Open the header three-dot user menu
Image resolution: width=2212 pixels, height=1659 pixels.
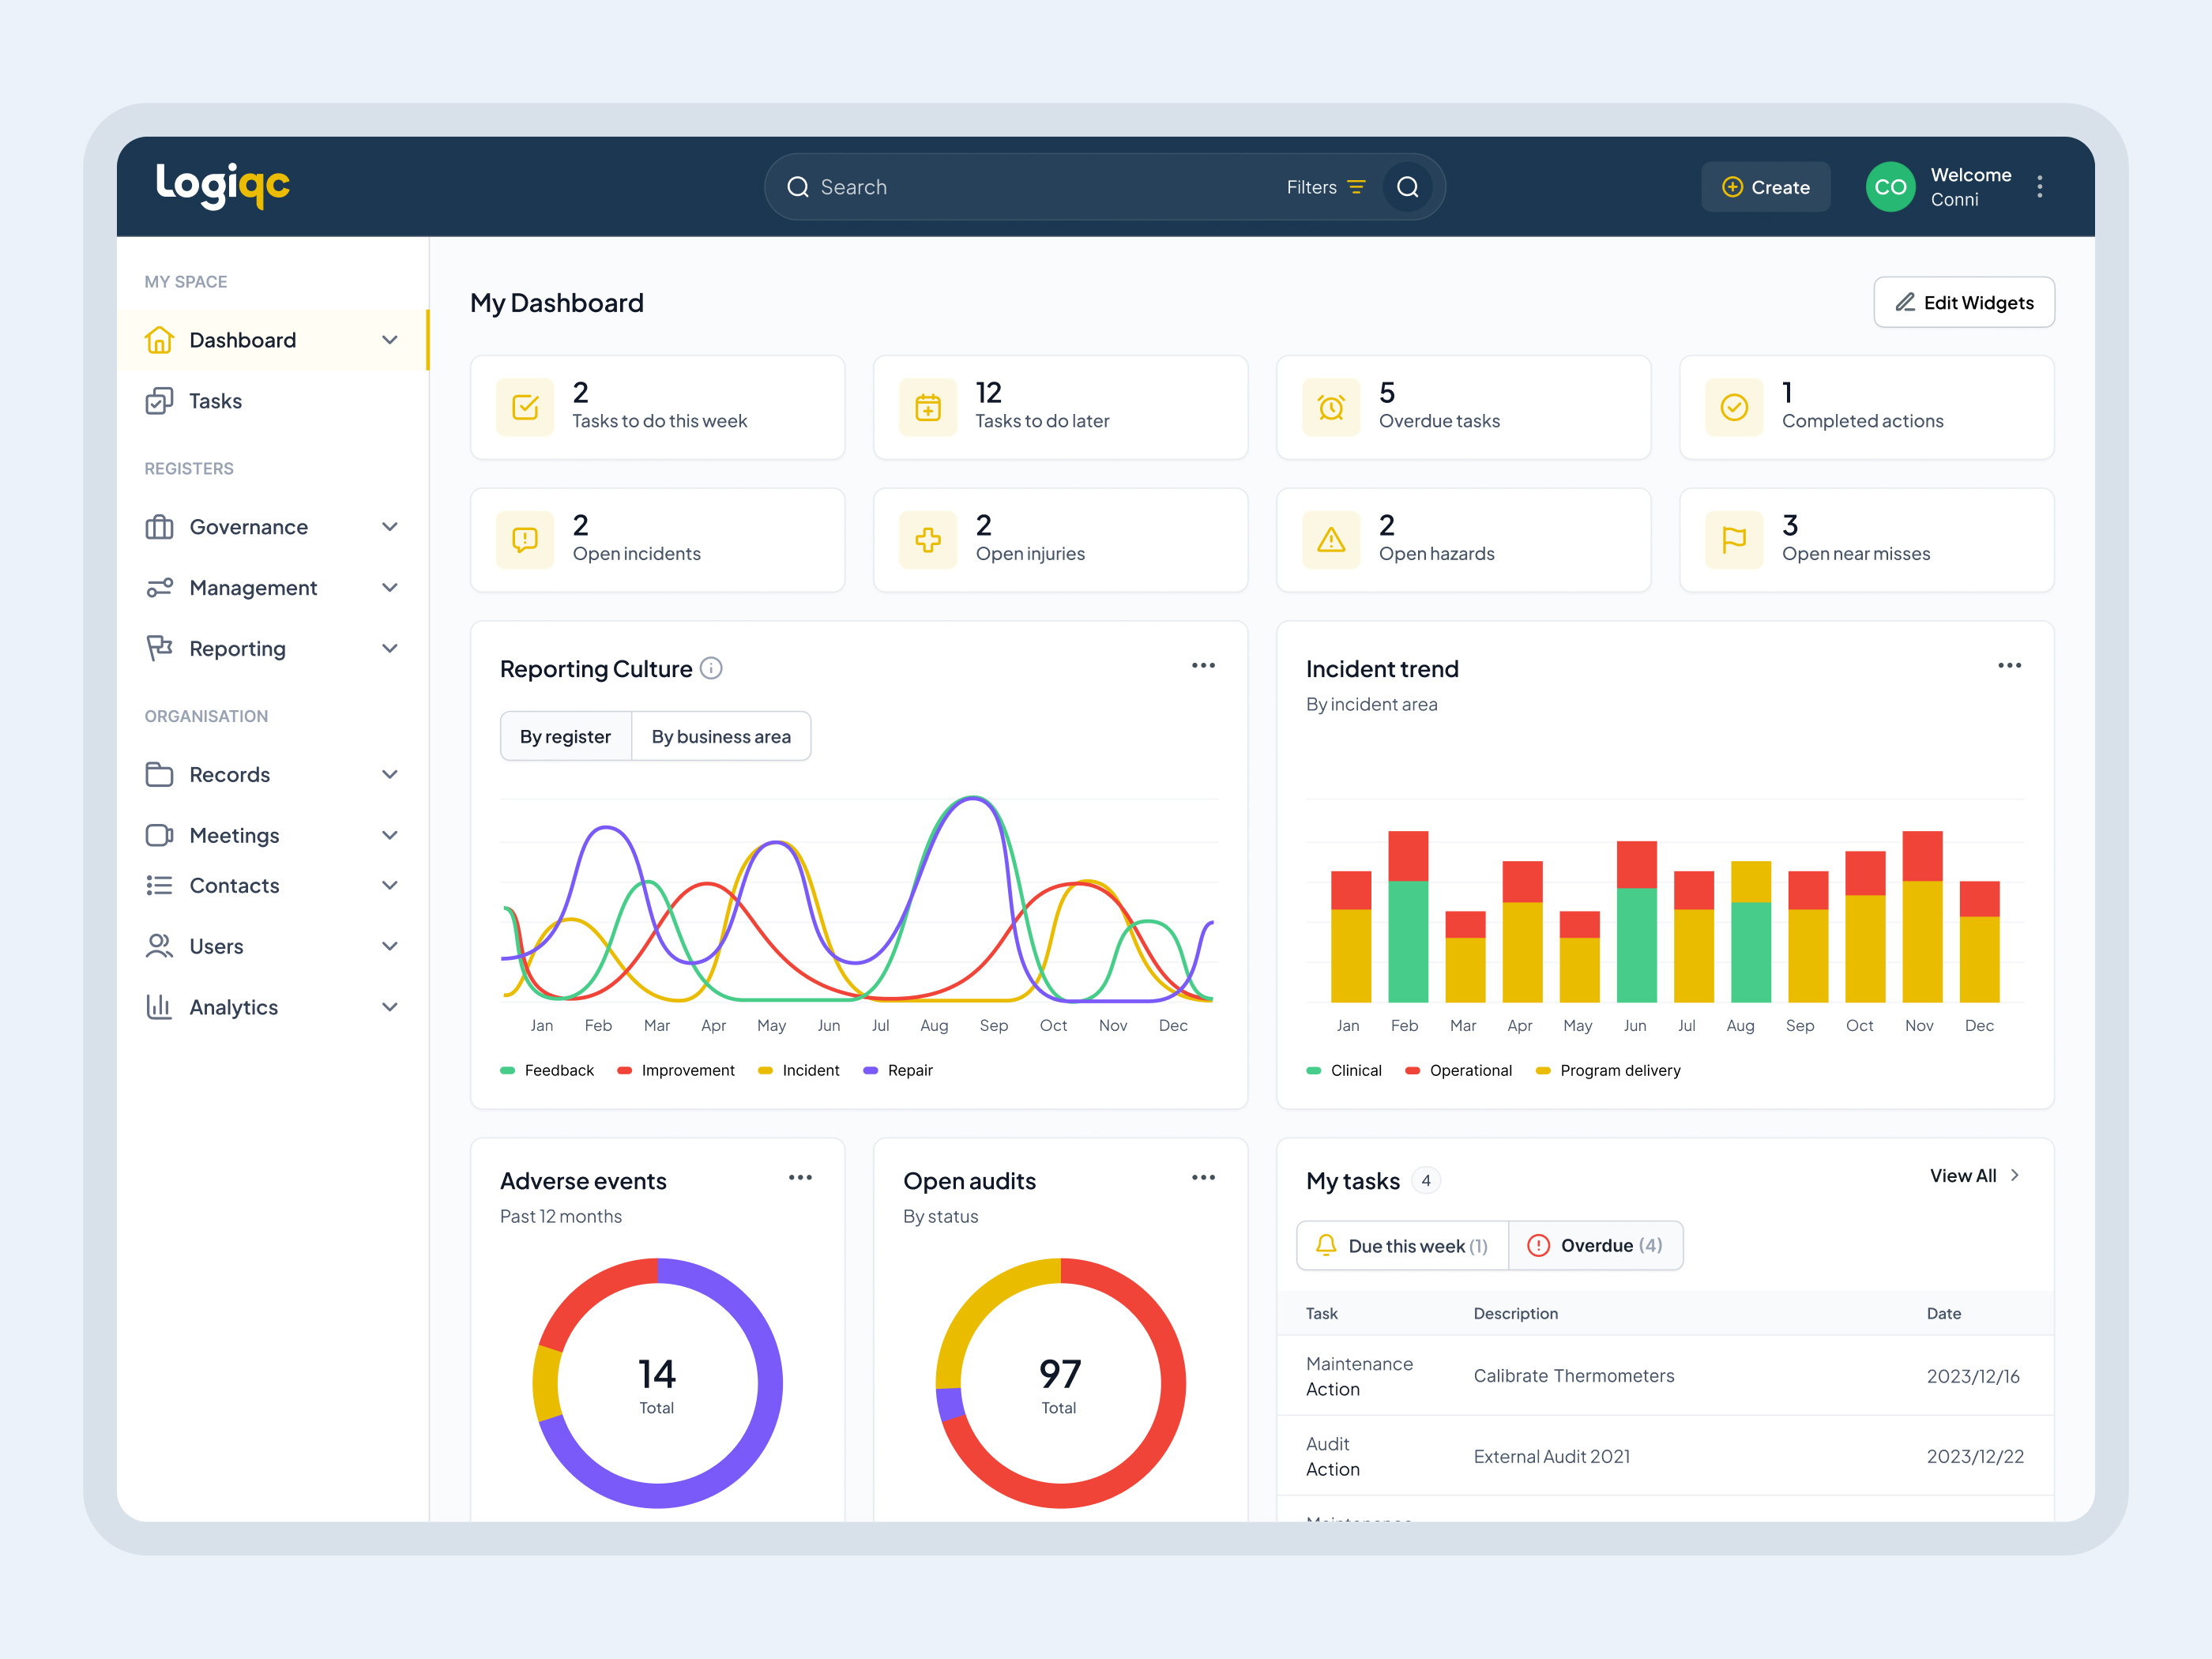[2039, 187]
